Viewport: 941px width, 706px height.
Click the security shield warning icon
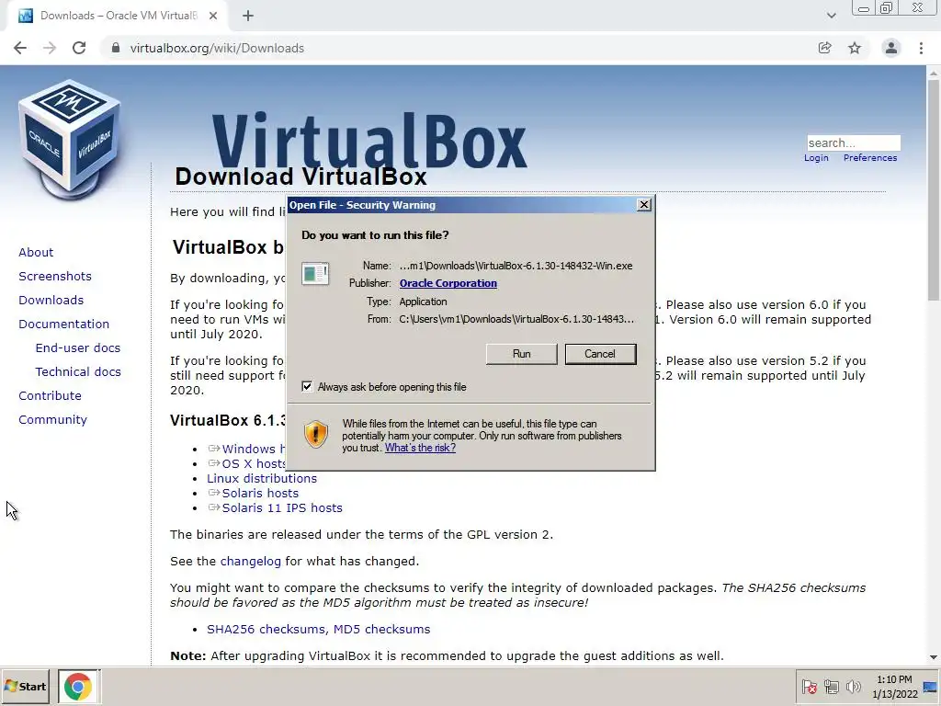click(316, 434)
